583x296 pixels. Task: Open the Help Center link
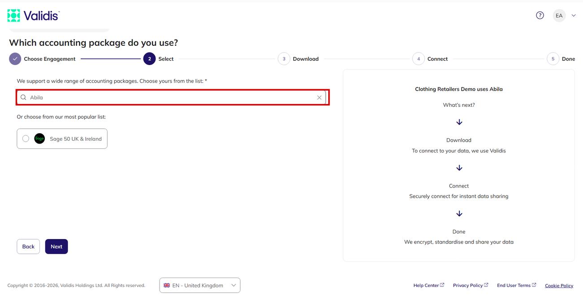pos(429,285)
